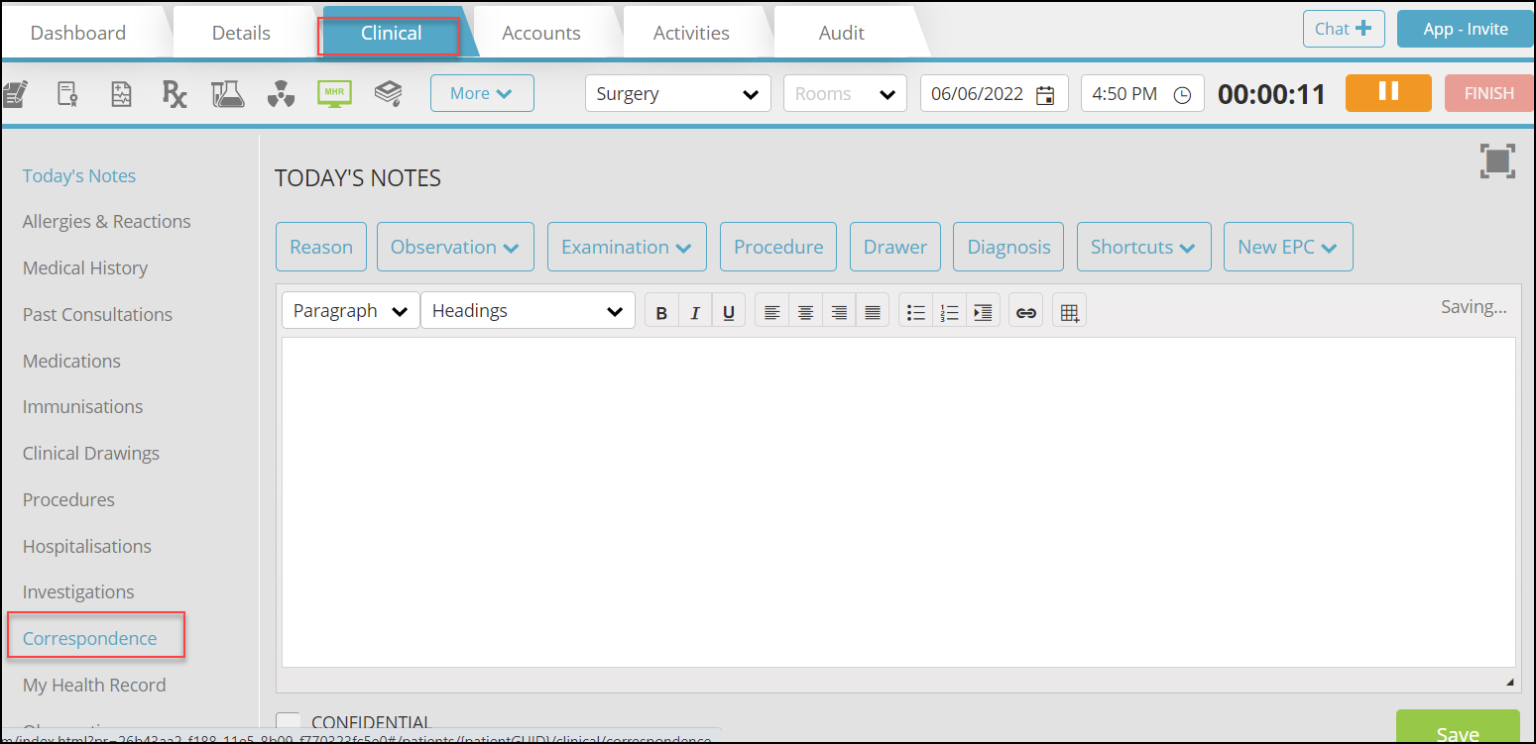Click the FINISH consultation button

pyautogui.click(x=1489, y=93)
